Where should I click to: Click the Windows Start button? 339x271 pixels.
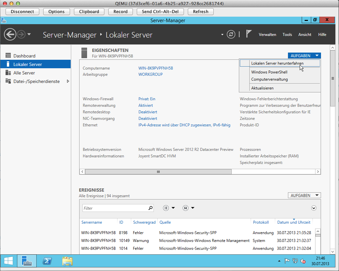point(9,261)
